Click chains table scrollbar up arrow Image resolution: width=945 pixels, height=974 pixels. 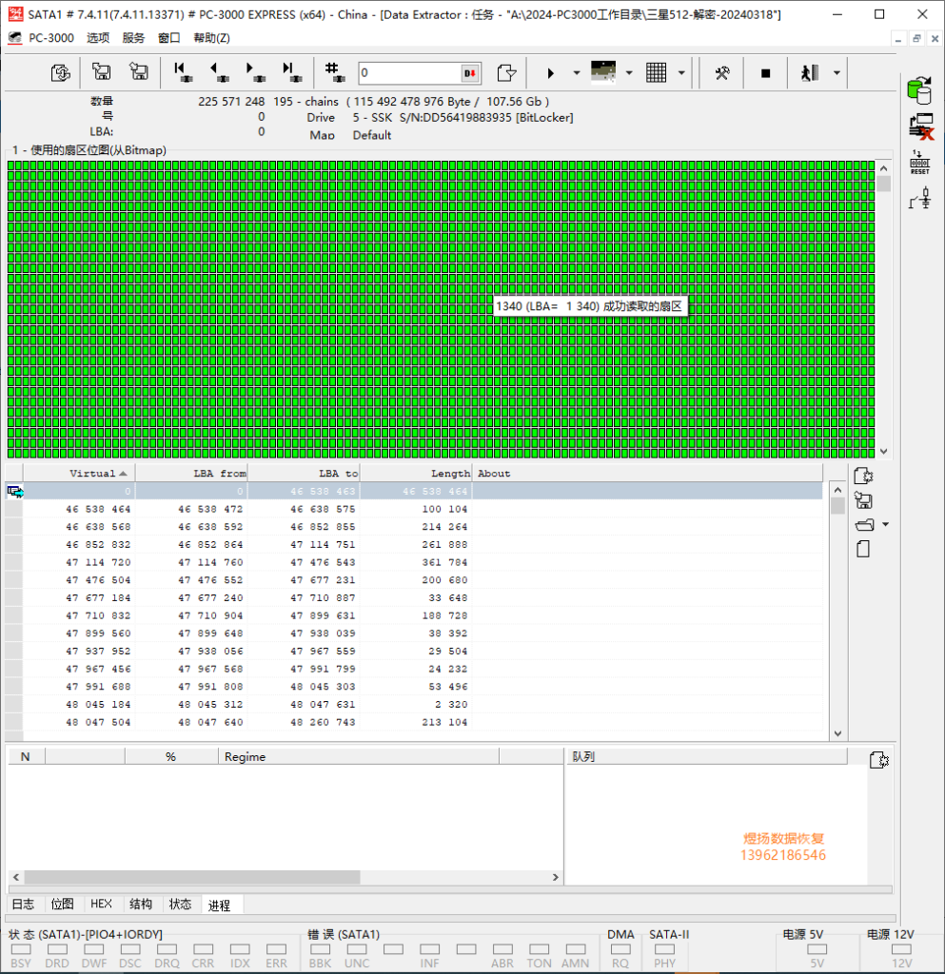coord(837,490)
